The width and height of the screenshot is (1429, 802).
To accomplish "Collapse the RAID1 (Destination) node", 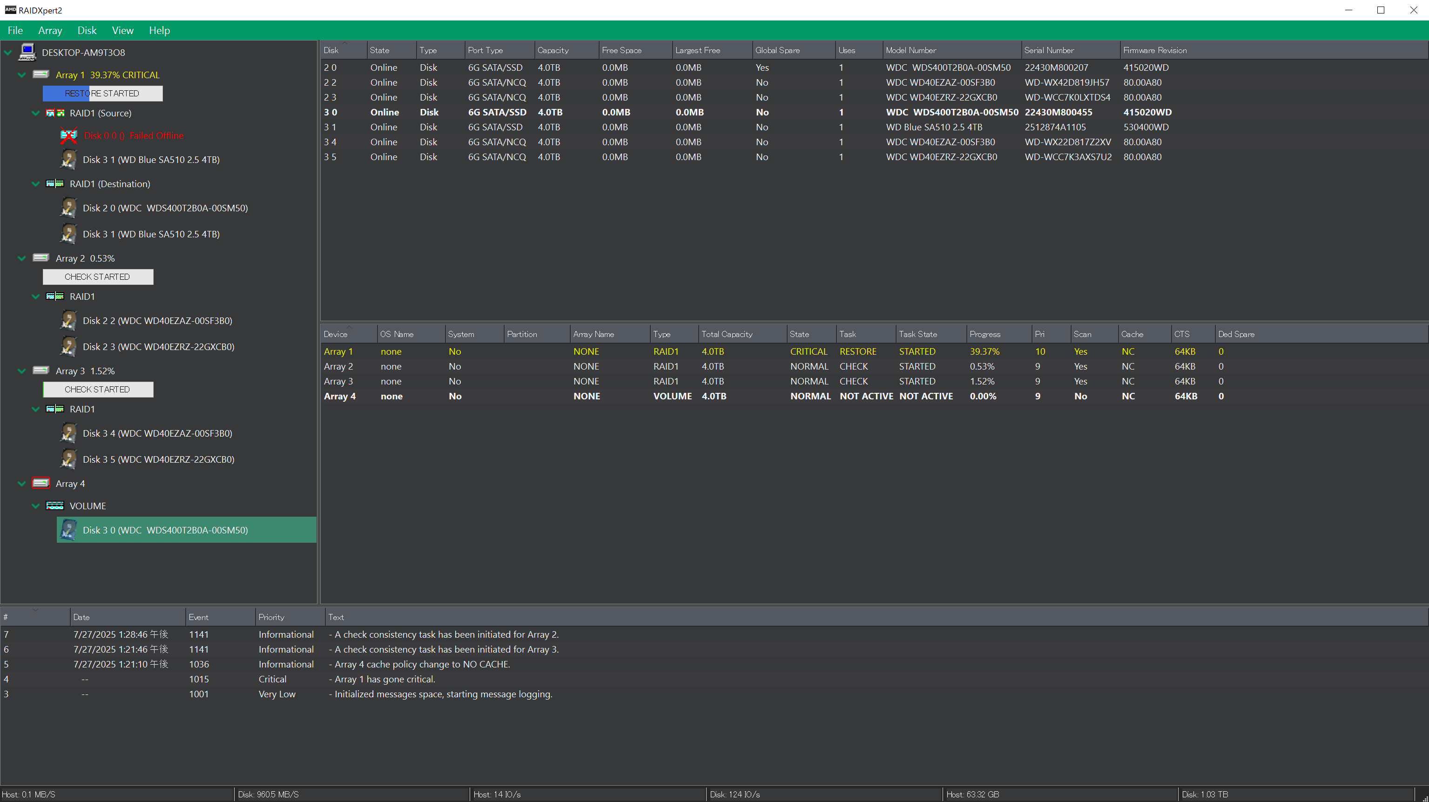I will click(x=35, y=183).
